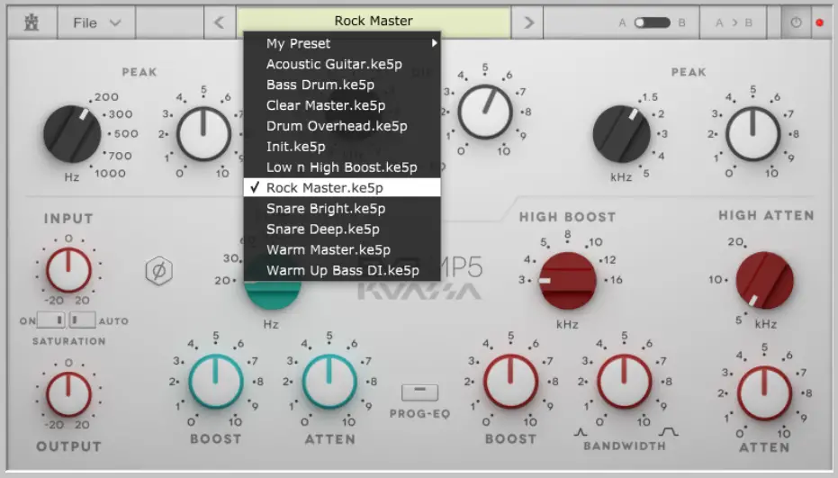Click the HIGH BOOST kHz selector knob
The image size is (838, 478).
(x=568, y=281)
